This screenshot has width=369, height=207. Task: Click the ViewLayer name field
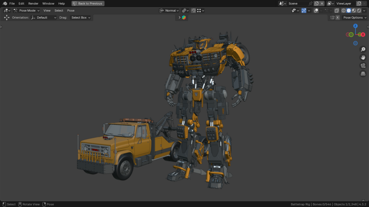tap(345, 4)
